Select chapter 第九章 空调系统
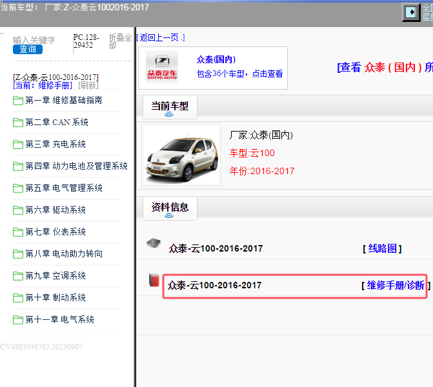This screenshot has width=433, height=387. [x=55, y=276]
